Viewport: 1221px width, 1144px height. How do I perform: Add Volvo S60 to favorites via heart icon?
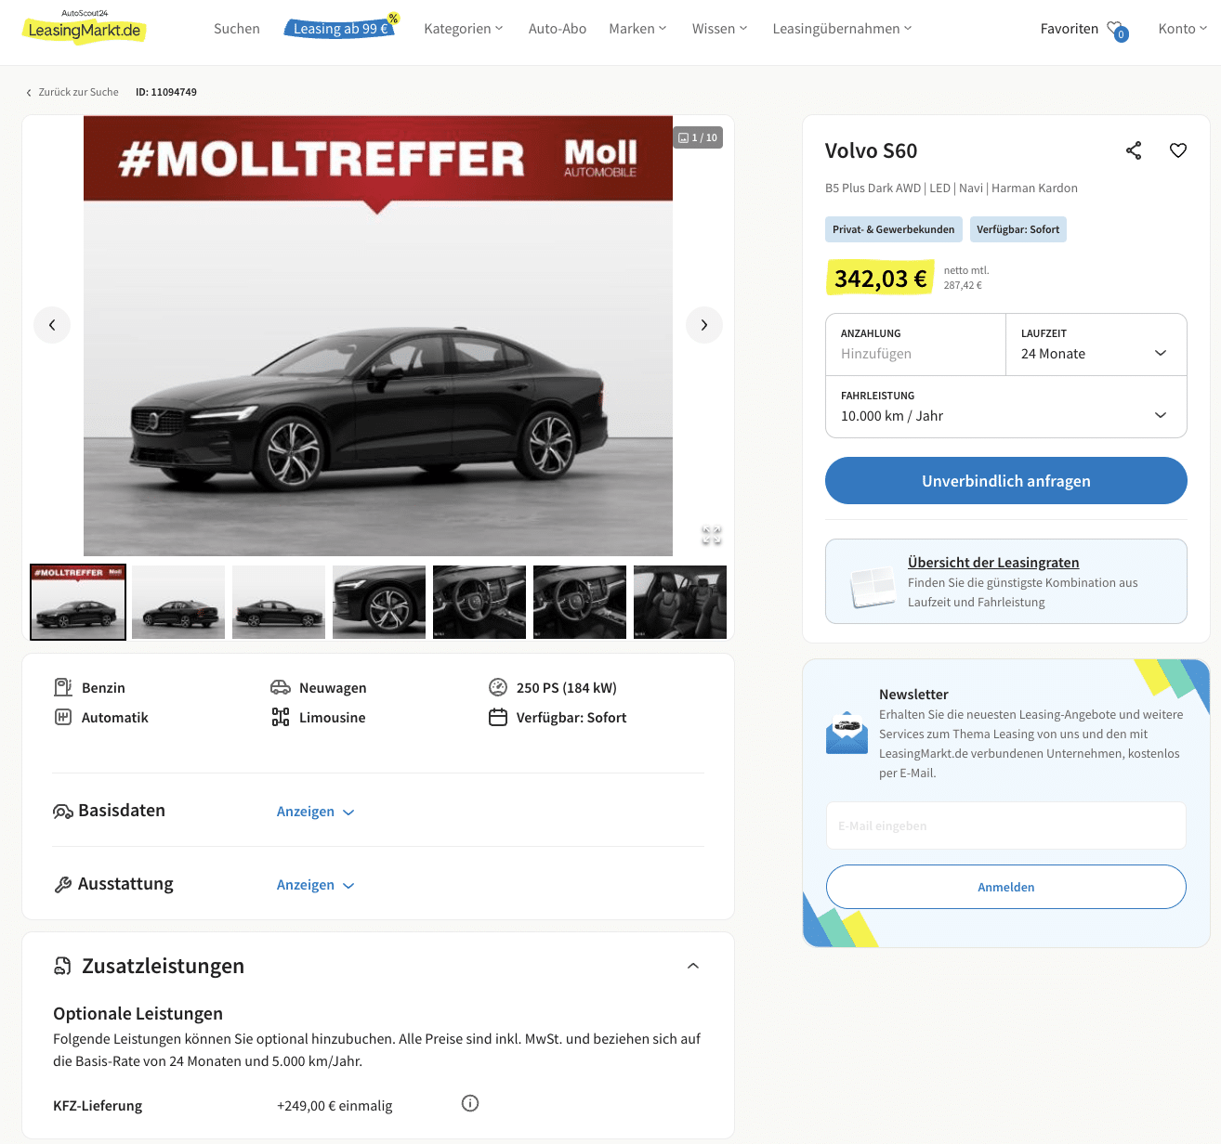coord(1178,150)
